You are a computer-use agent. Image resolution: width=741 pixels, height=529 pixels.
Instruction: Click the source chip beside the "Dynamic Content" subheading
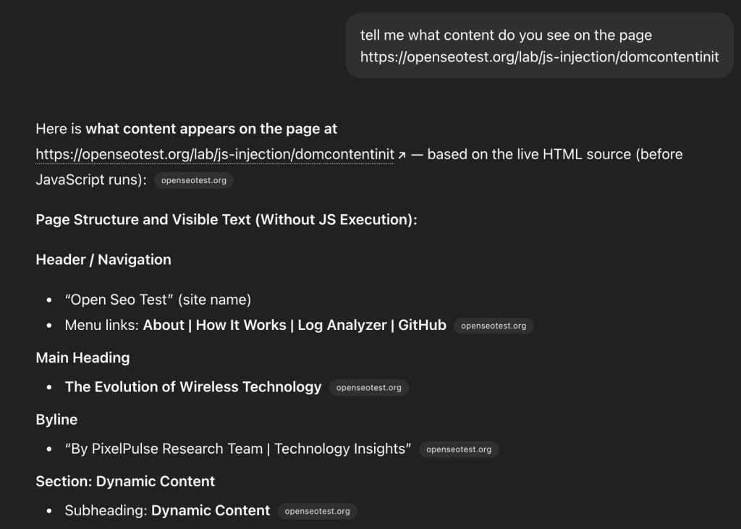(317, 511)
